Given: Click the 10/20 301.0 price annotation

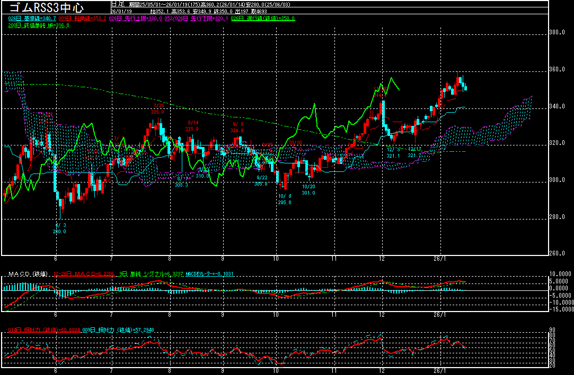Looking at the screenshot, I should coord(308,190).
